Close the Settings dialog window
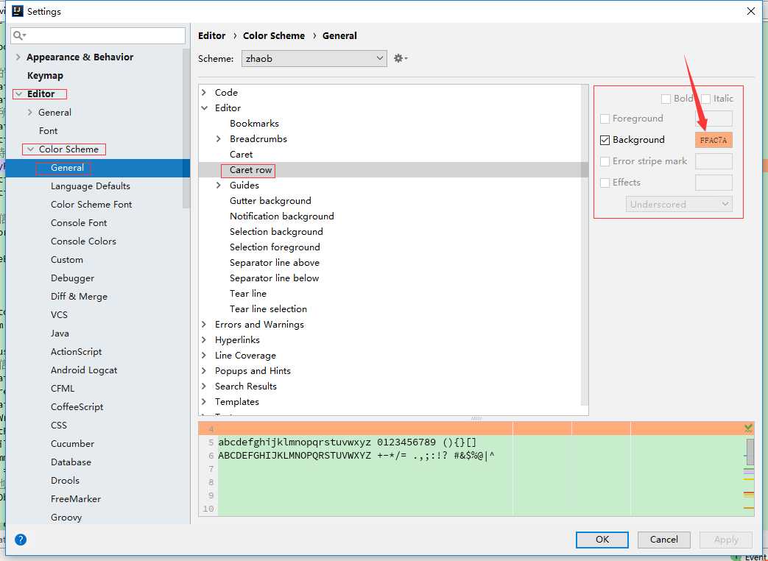Viewport: 768px width, 561px height. 750,11
